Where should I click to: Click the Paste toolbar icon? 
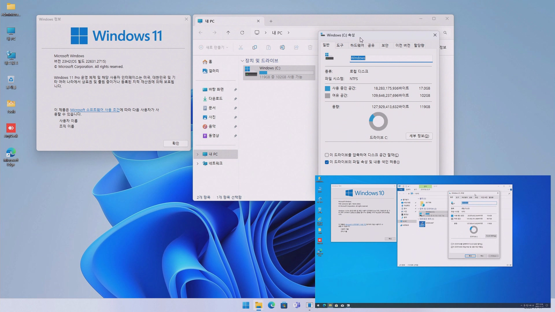point(269,47)
